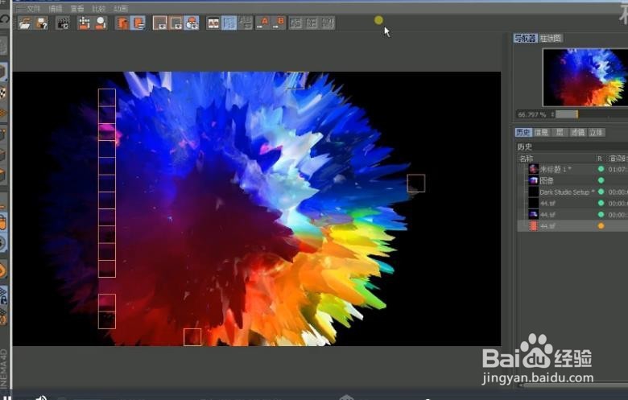
Task: Click the zoom percentage stepper arrows
Action: [552, 114]
